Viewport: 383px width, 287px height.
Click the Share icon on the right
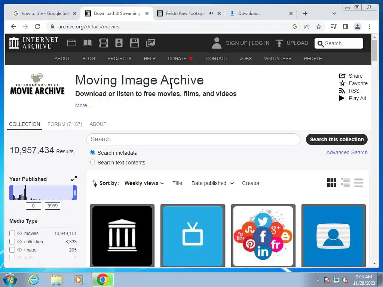pyautogui.click(x=342, y=76)
